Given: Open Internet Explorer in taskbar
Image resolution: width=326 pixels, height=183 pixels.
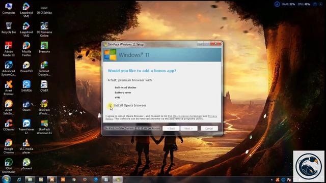Looking at the screenshot, I should (19, 179).
